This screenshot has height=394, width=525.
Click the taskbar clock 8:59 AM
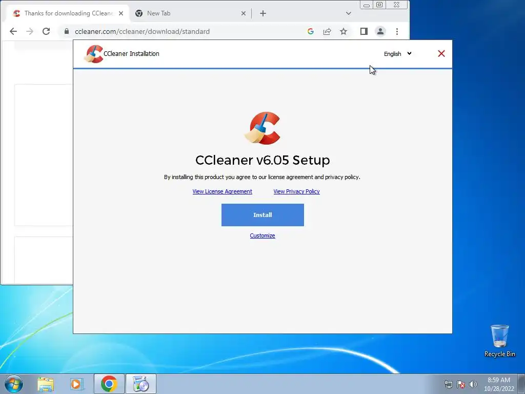click(x=499, y=380)
